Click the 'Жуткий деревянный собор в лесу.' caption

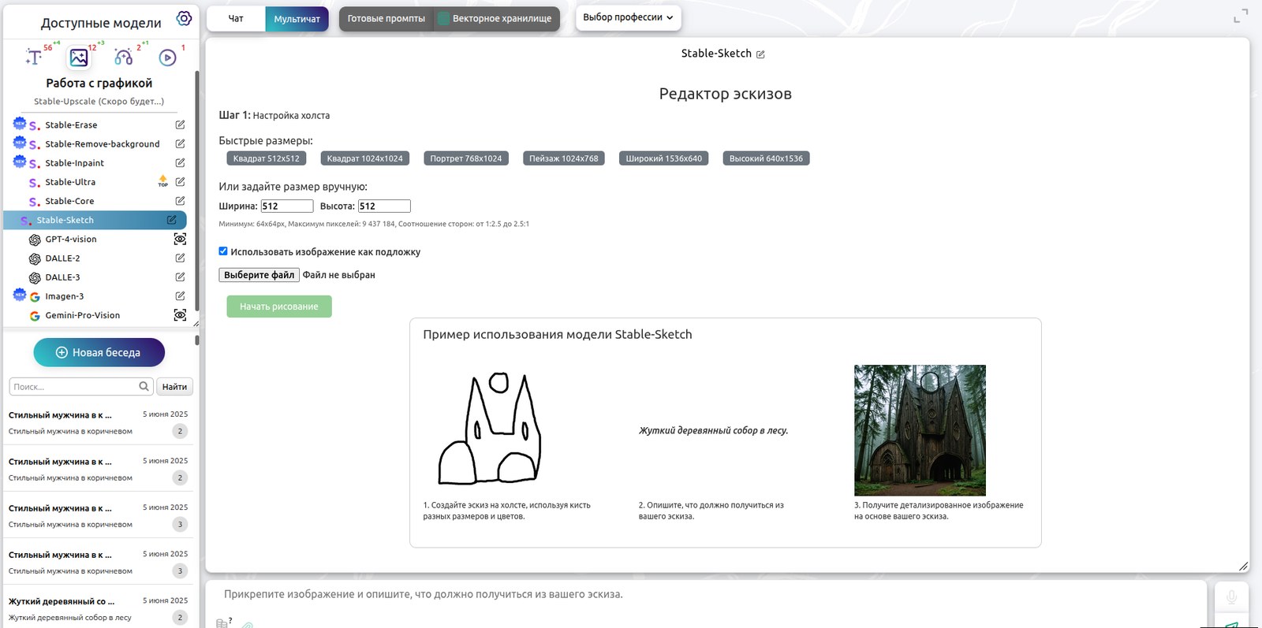point(714,430)
